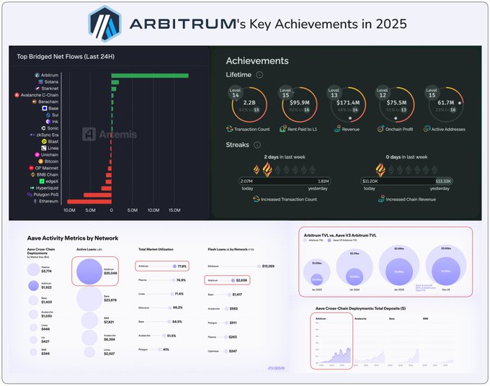Click the zkSync Era label
This screenshot has width=490, height=386.
coord(47,135)
